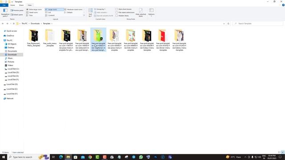Open Quick access in navigation pane
The height and width of the screenshot is (160, 285).
pos(12,31)
